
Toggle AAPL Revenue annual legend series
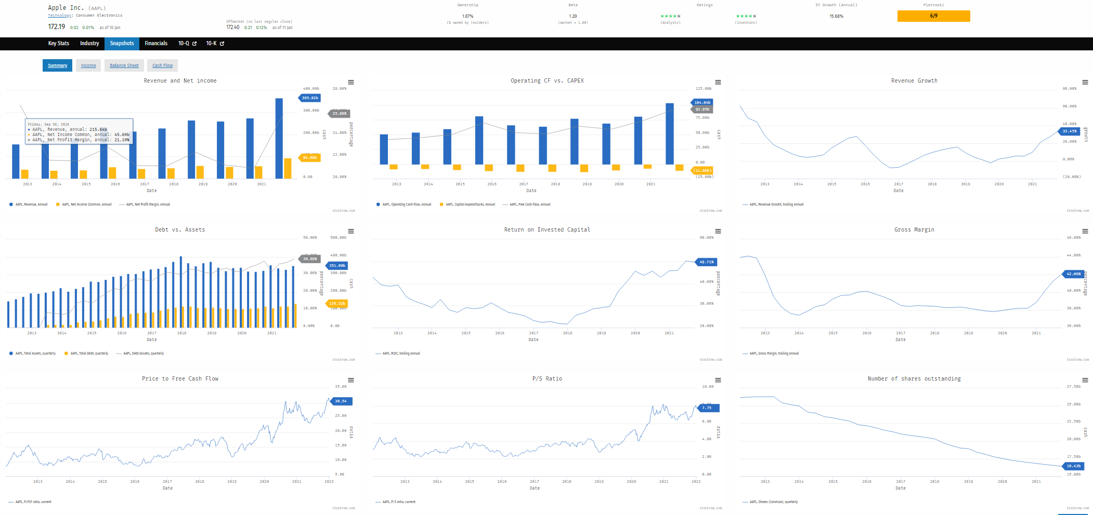(29, 205)
